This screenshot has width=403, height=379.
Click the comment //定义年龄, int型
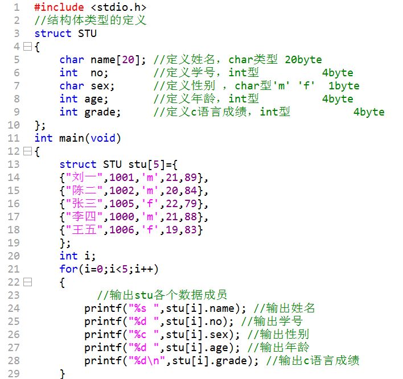coord(206,99)
